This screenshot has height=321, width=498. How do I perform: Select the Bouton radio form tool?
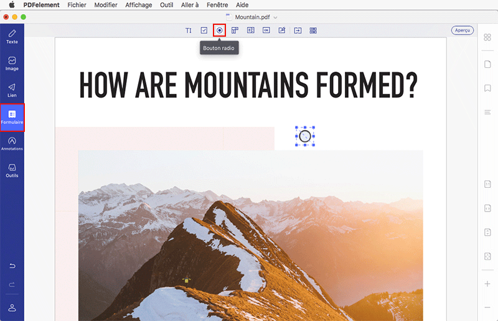[220, 30]
